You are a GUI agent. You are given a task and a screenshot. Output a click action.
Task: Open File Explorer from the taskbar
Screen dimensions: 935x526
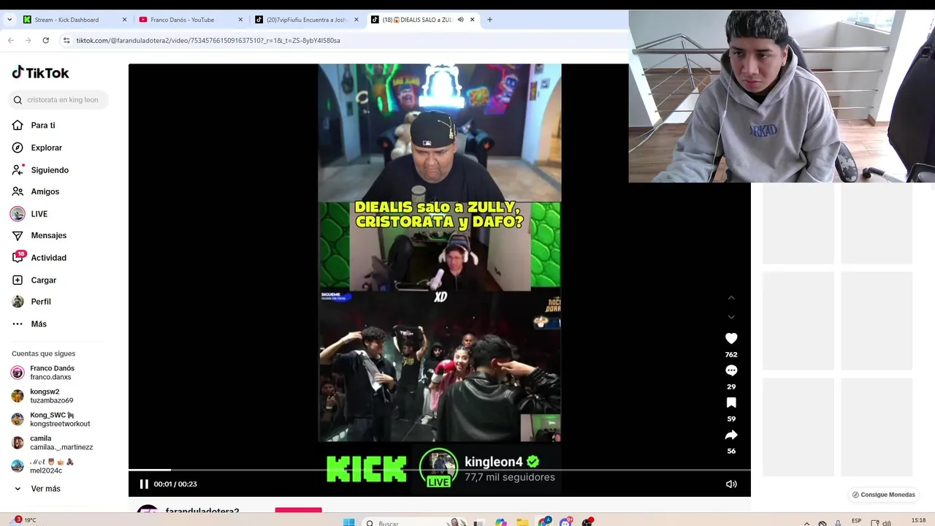[x=522, y=522]
